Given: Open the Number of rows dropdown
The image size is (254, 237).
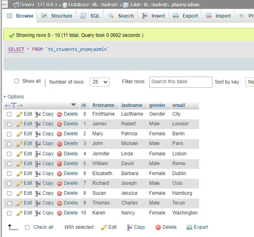Looking at the screenshot, I should [100, 82].
